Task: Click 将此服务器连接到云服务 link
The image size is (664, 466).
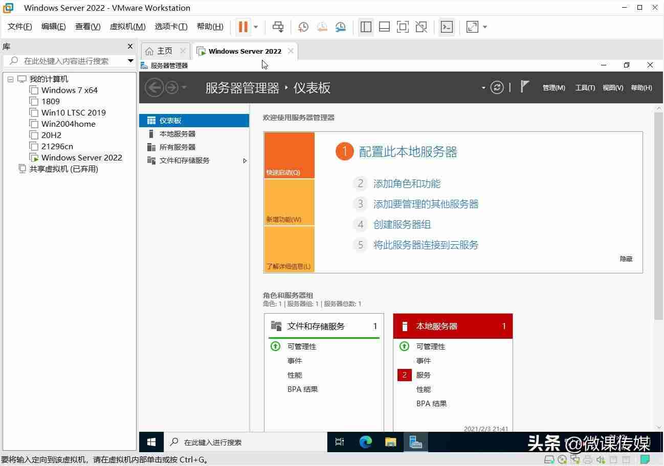Action: point(426,245)
